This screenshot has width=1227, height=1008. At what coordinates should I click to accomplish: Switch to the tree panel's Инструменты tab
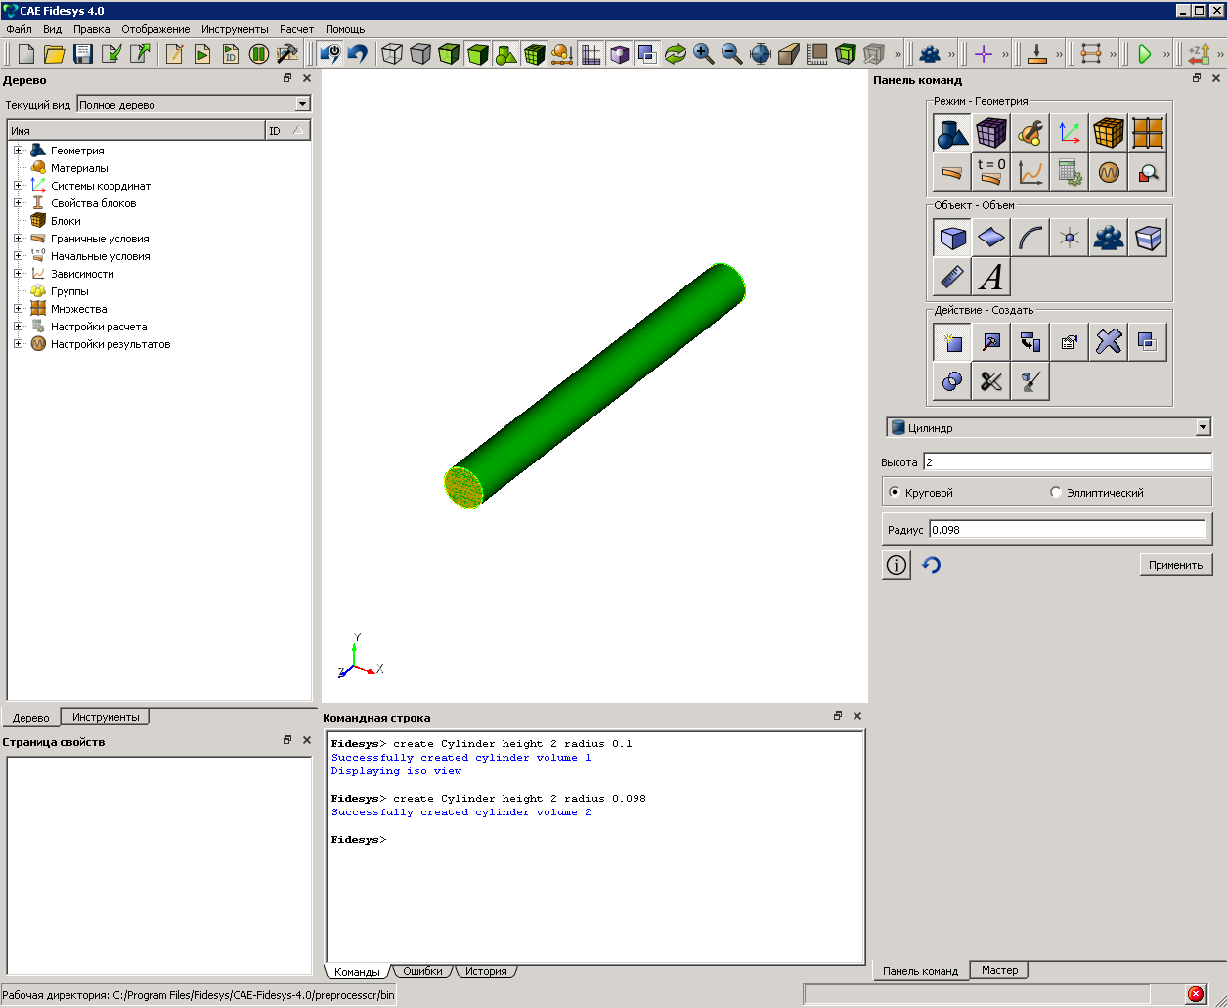click(x=106, y=717)
